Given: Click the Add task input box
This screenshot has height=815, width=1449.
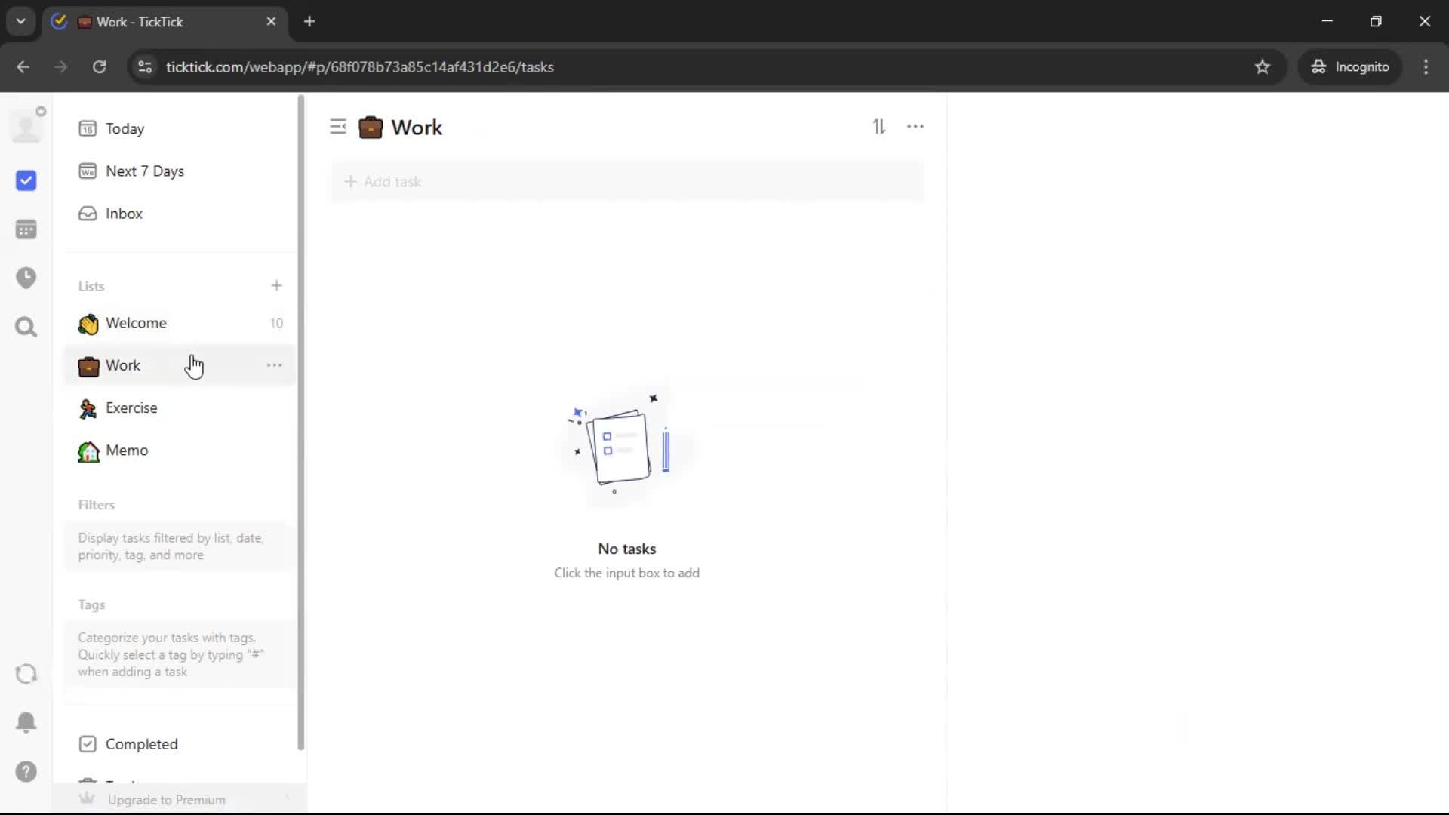Looking at the screenshot, I should point(626,182).
